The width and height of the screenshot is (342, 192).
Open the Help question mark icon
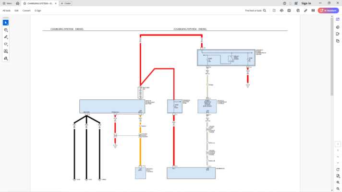point(284,3)
